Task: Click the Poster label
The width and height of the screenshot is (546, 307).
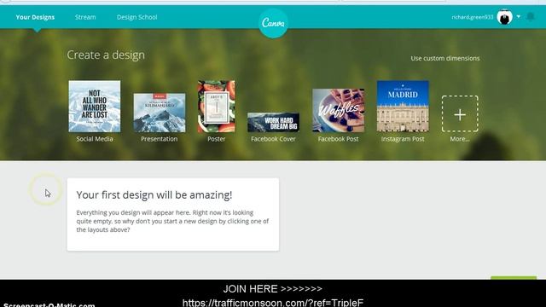Action: pyautogui.click(x=216, y=139)
